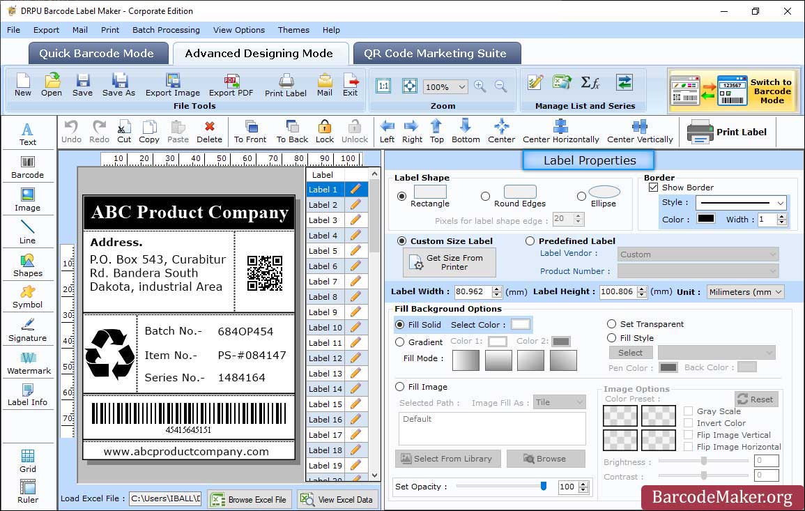Create a New label file

point(23,85)
